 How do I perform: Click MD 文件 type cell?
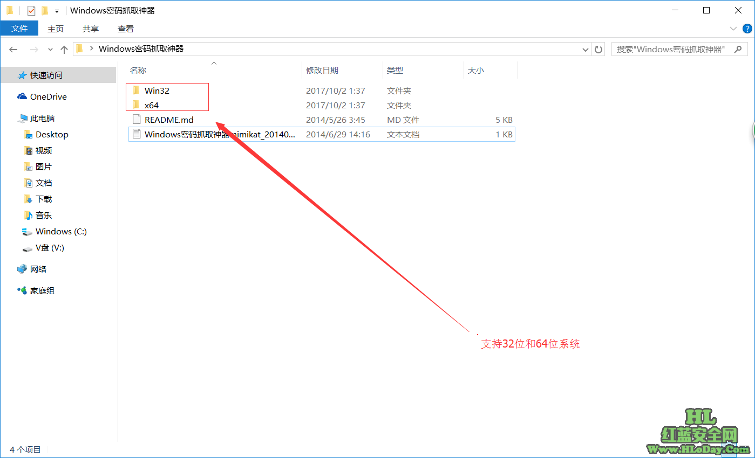(403, 120)
